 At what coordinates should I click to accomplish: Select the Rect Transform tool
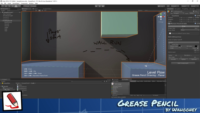[16, 6]
